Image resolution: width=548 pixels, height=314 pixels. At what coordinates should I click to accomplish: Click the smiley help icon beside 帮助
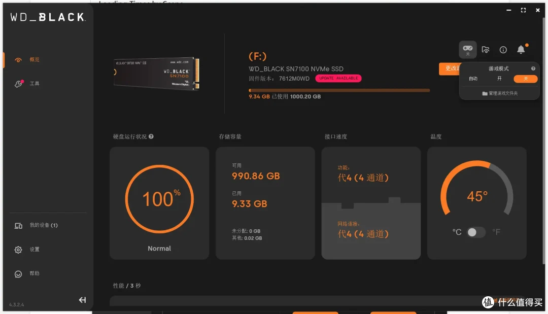click(x=18, y=274)
